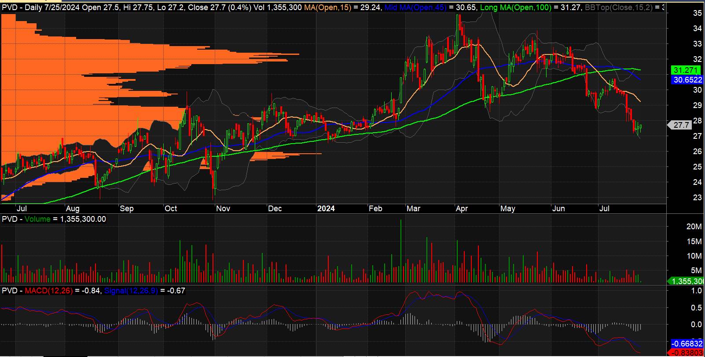This screenshot has height=357, width=705.
Task: Click the Volume label in volume pane
Action: 37,219
